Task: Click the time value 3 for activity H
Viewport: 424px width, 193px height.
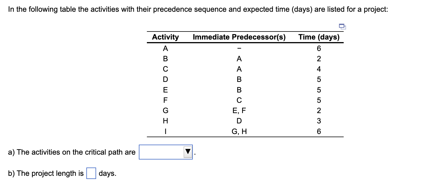Action: [318, 121]
